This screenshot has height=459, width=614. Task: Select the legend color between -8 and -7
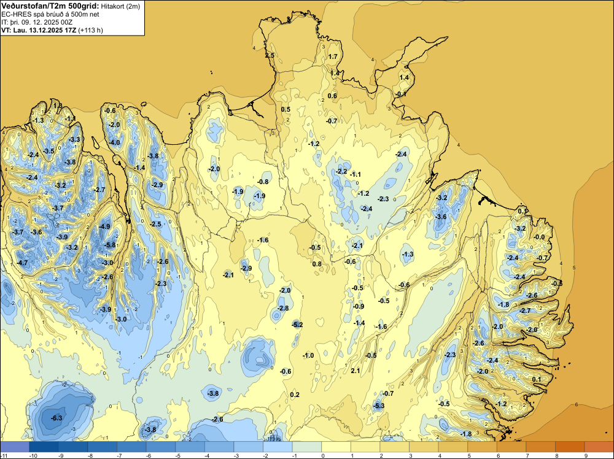point(102,447)
